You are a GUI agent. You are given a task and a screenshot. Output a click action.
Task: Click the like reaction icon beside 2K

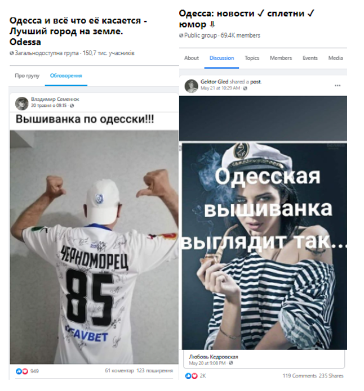[188, 376]
